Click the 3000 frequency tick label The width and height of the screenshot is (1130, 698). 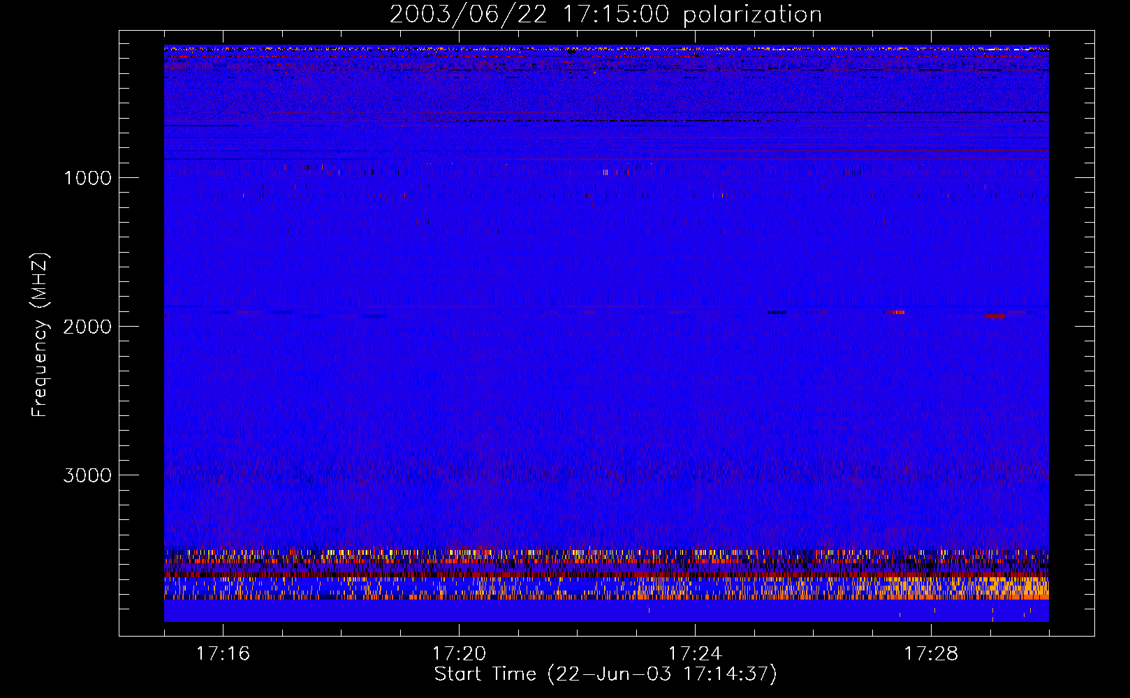click(x=87, y=475)
